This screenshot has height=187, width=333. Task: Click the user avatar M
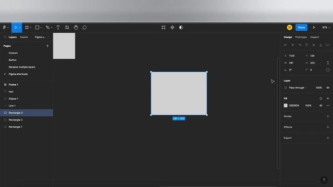coord(289,28)
